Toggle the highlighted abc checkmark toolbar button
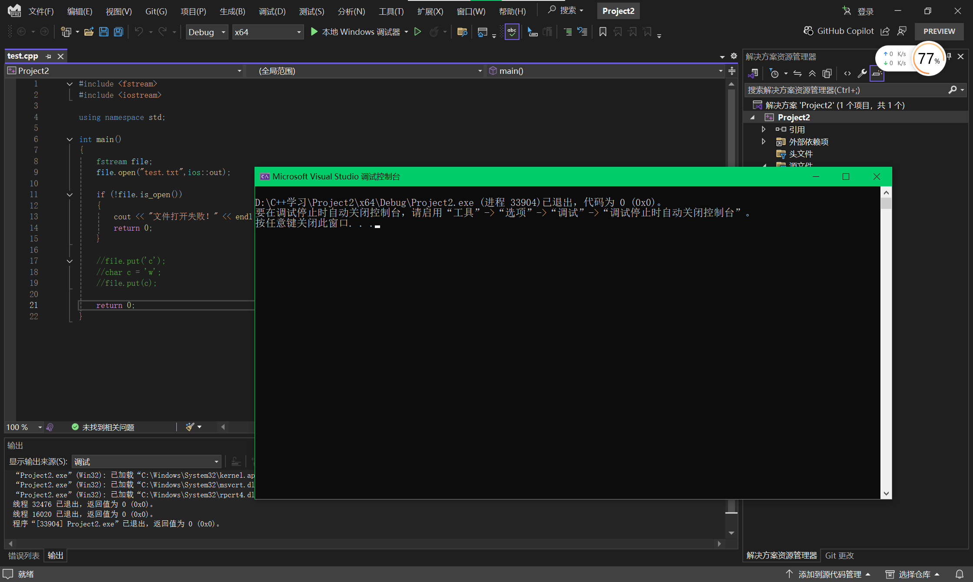973x582 pixels. coord(512,32)
